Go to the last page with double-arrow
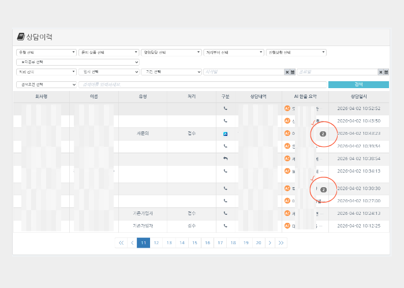This screenshot has height=288, width=404. pos(281,243)
